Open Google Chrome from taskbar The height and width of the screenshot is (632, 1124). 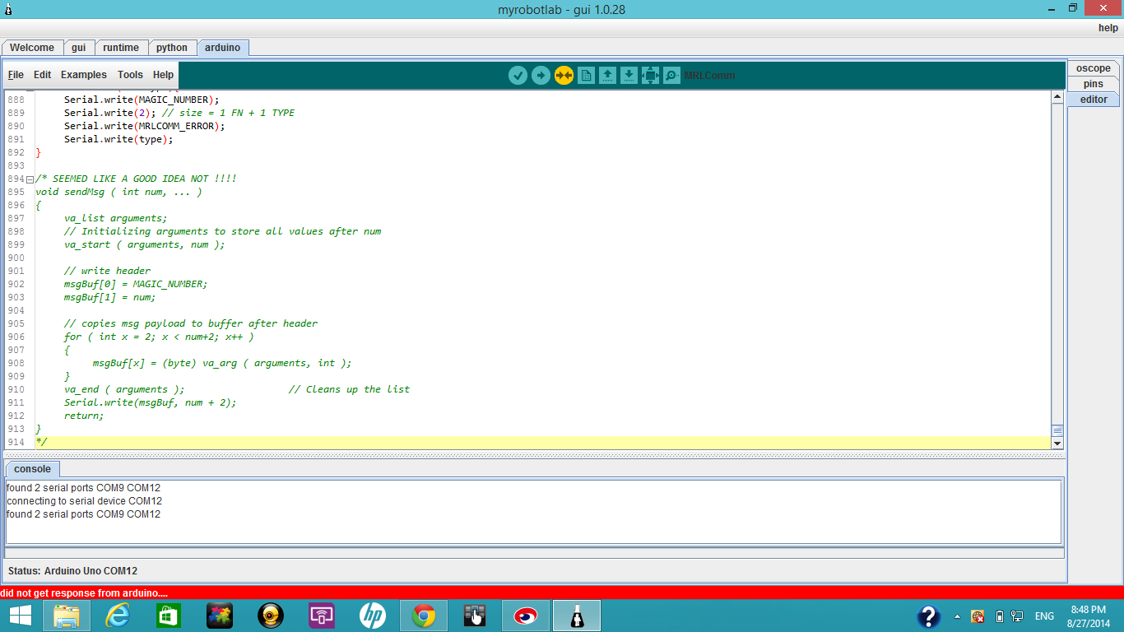[x=424, y=616]
